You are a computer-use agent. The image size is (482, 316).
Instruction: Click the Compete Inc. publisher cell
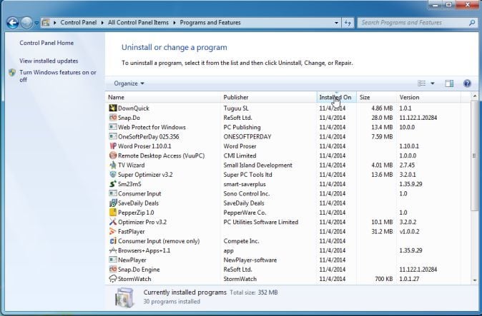[241, 241]
